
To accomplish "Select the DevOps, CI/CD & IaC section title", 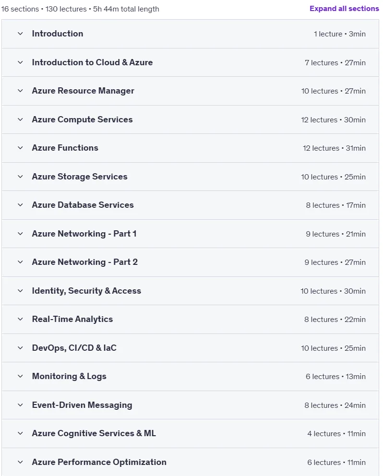I will (74, 348).
